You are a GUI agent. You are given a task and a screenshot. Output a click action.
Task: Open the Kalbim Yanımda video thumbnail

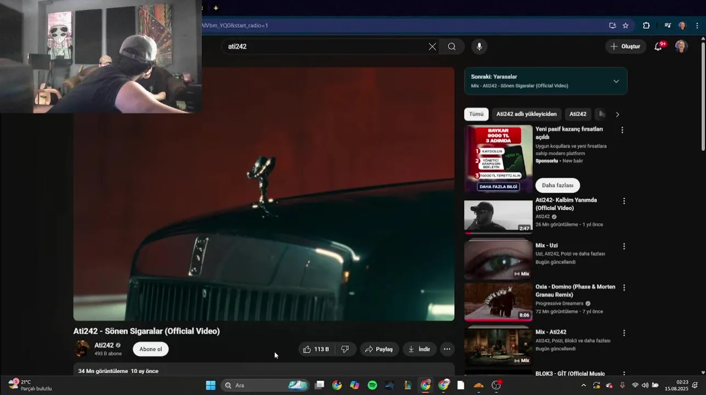(498, 217)
